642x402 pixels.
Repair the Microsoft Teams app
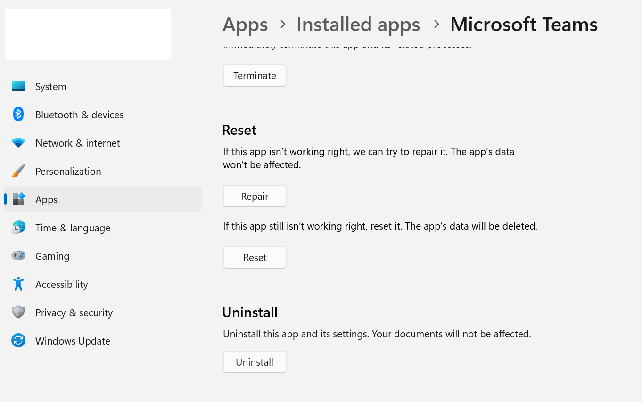click(x=255, y=196)
